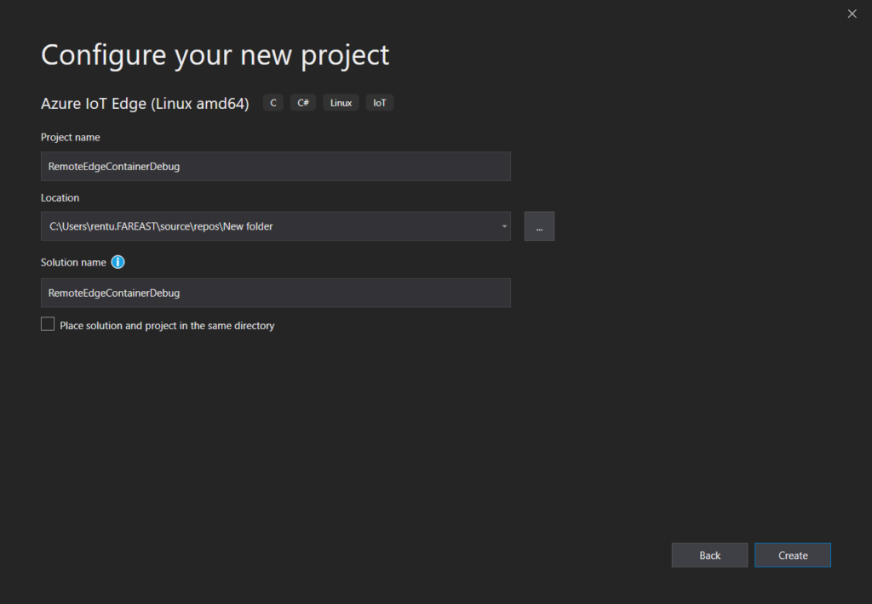Click the Azure IoT Edge (Linux amd64) heading
The image size is (872, 604).
(145, 104)
